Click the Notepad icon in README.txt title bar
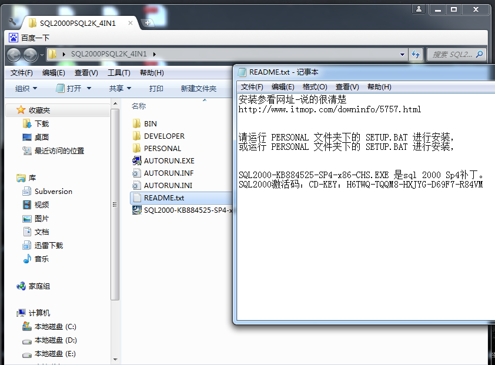The width and height of the screenshot is (495, 365). 242,72
